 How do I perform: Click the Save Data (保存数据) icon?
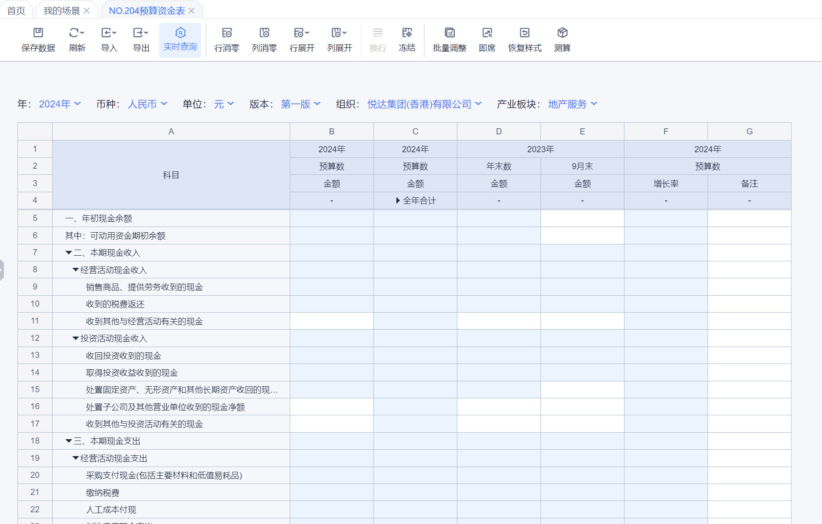pyautogui.click(x=38, y=33)
